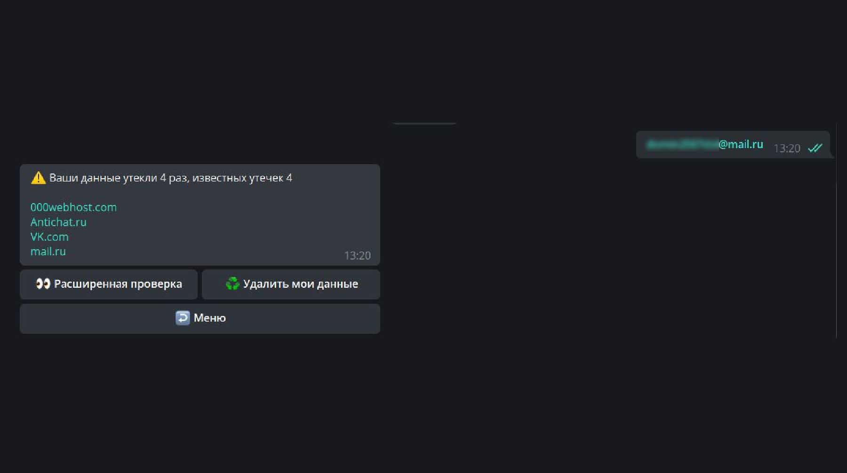
Task: Click the blue return arrow icon
Action: pos(183,318)
